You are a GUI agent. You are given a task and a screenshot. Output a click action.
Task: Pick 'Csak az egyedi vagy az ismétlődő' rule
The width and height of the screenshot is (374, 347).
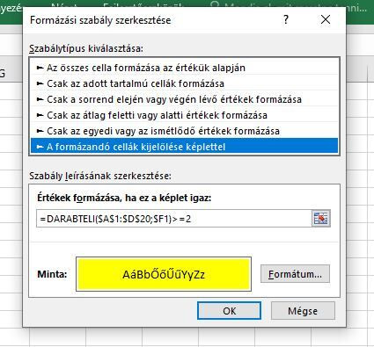[x=184, y=131]
